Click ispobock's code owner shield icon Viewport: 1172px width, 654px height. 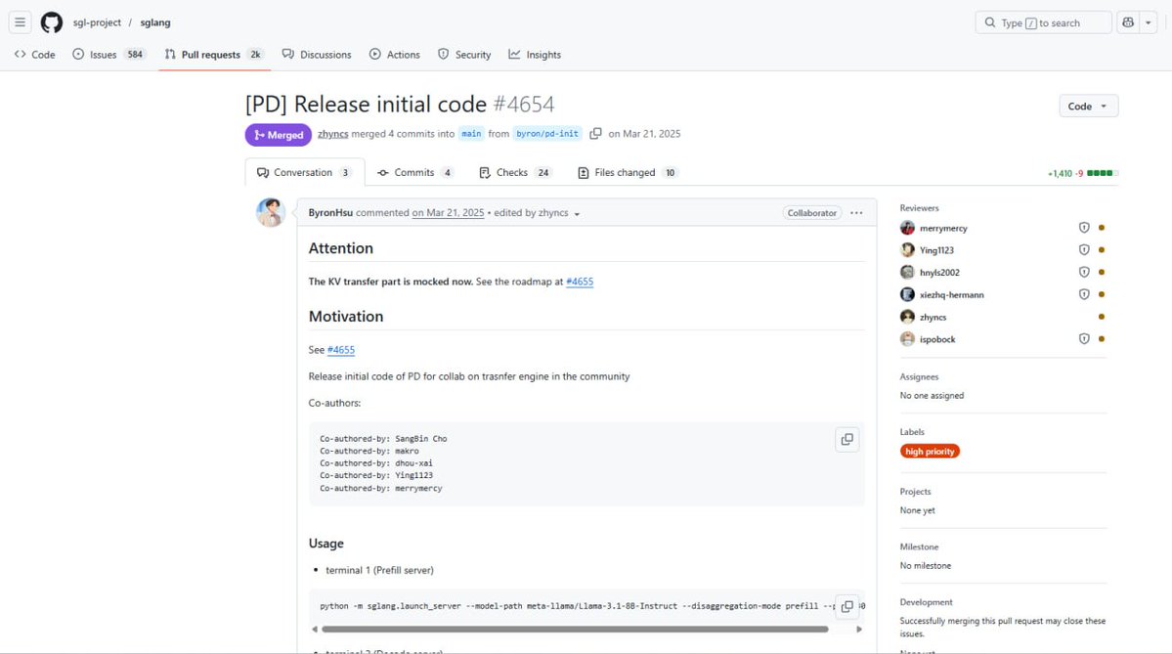(x=1084, y=339)
